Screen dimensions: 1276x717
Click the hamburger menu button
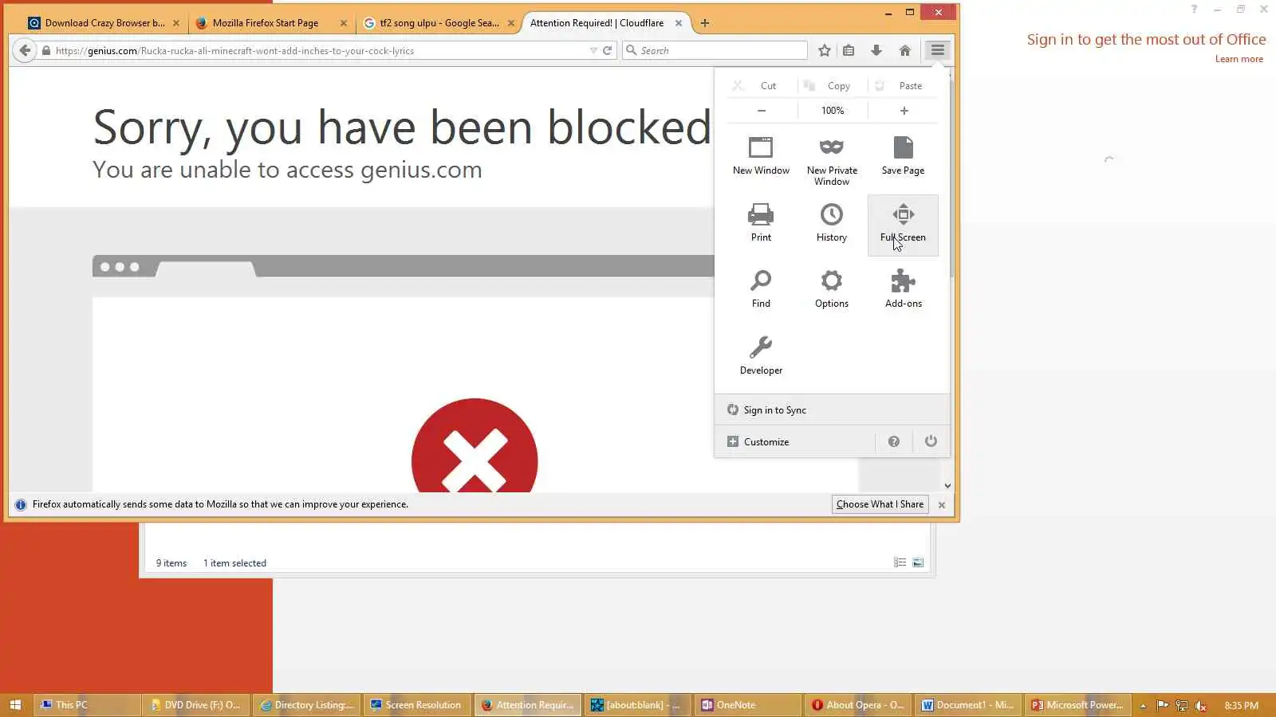pos(937,50)
